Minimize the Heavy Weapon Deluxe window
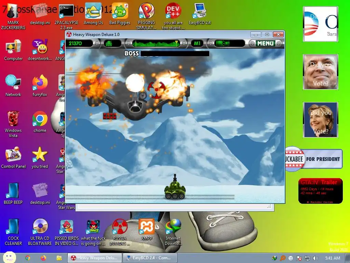The height and width of the screenshot is (263, 350). coord(256,35)
